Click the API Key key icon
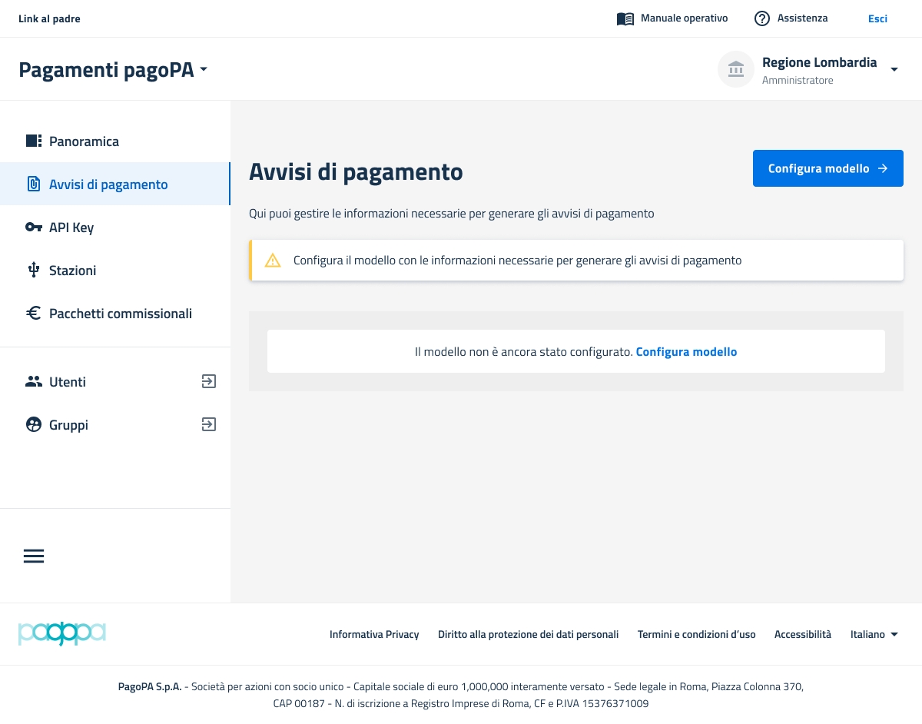This screenshot has height=724, width=922. (34, 227)
